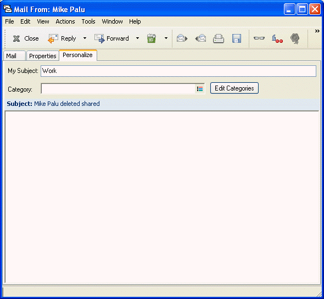The height and width of the screenshot is (299, 324).
Task: Open dropdown arrow beside the calendar icon
Action: (166, 38)
